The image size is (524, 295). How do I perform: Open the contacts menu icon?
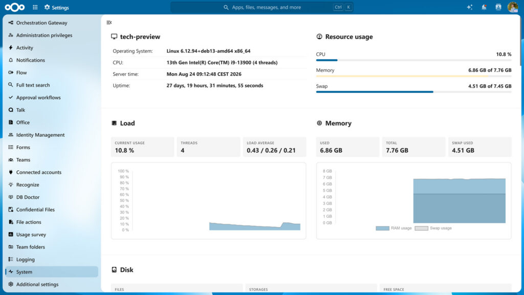498,7
